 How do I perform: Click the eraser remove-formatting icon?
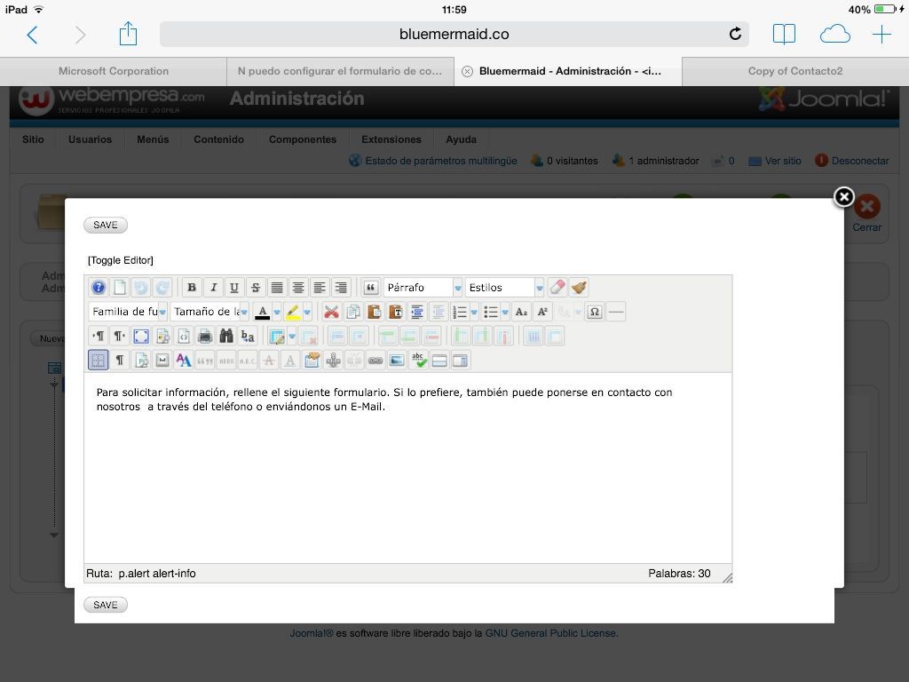(x=557, y=287)
